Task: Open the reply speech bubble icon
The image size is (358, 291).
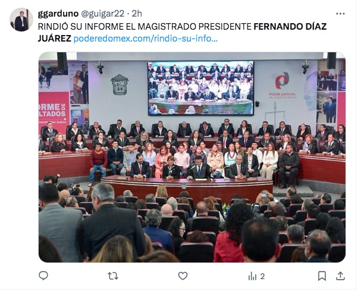Action: coord(43,276)
